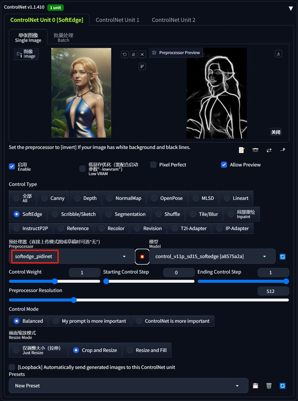Image resolution: width=298 pixels, height=401 pixels.
Task: Download the preprocessor preview image
Action: [278, 54]
